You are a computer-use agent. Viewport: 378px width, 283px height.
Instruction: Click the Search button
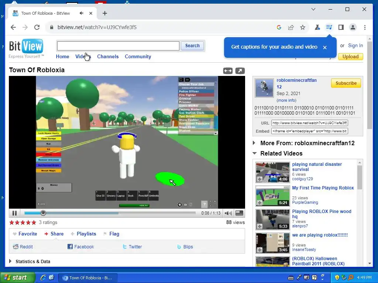(192, 46)
